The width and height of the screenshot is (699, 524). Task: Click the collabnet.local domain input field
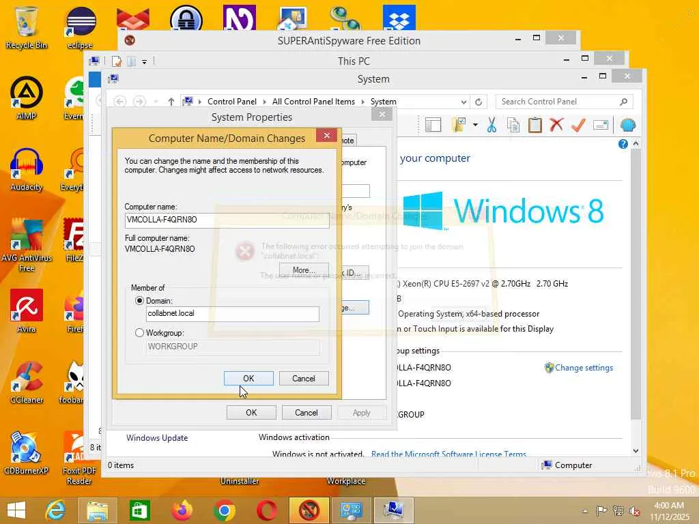click(232, 314)
